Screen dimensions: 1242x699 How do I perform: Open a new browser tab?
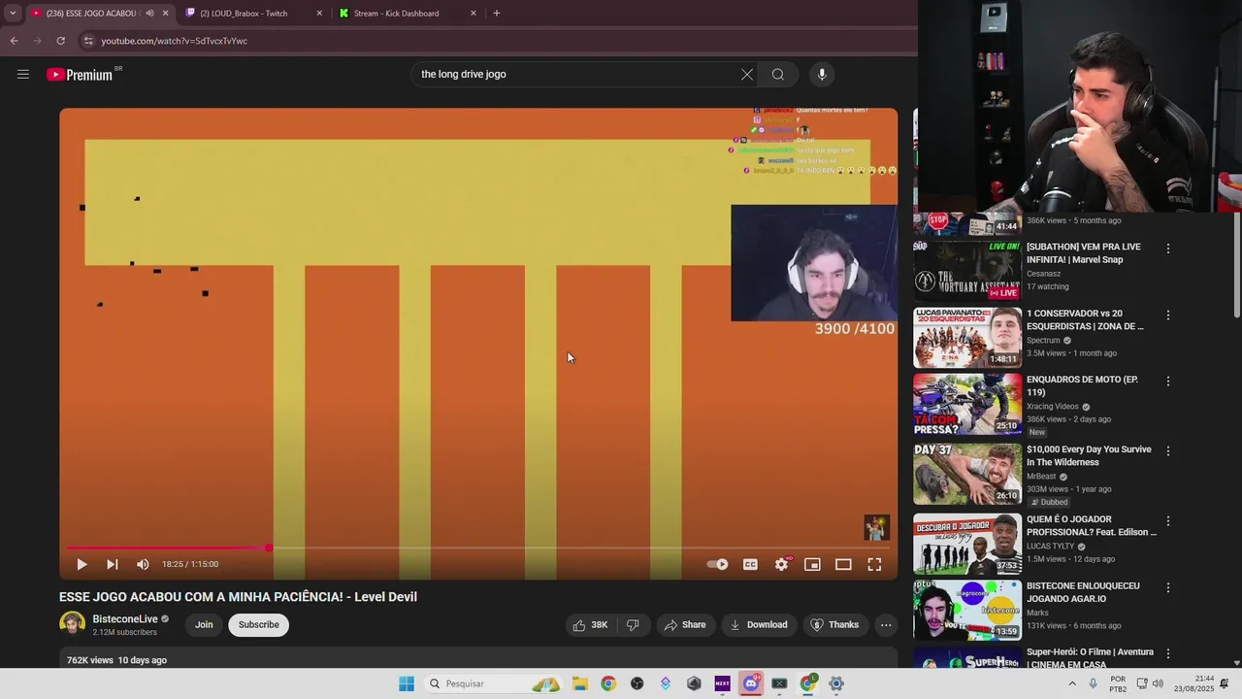497,14
